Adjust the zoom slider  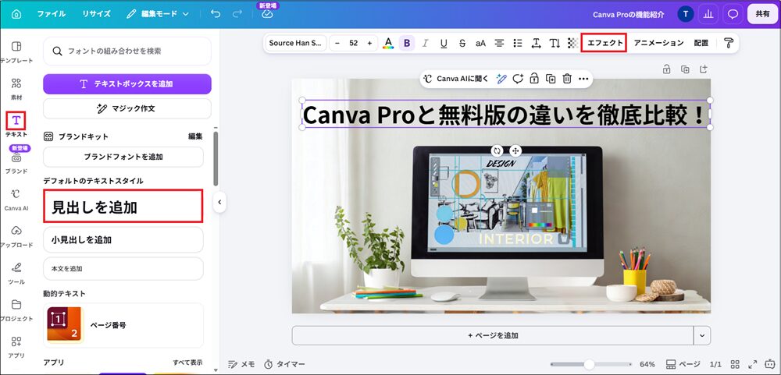point(590,364)
